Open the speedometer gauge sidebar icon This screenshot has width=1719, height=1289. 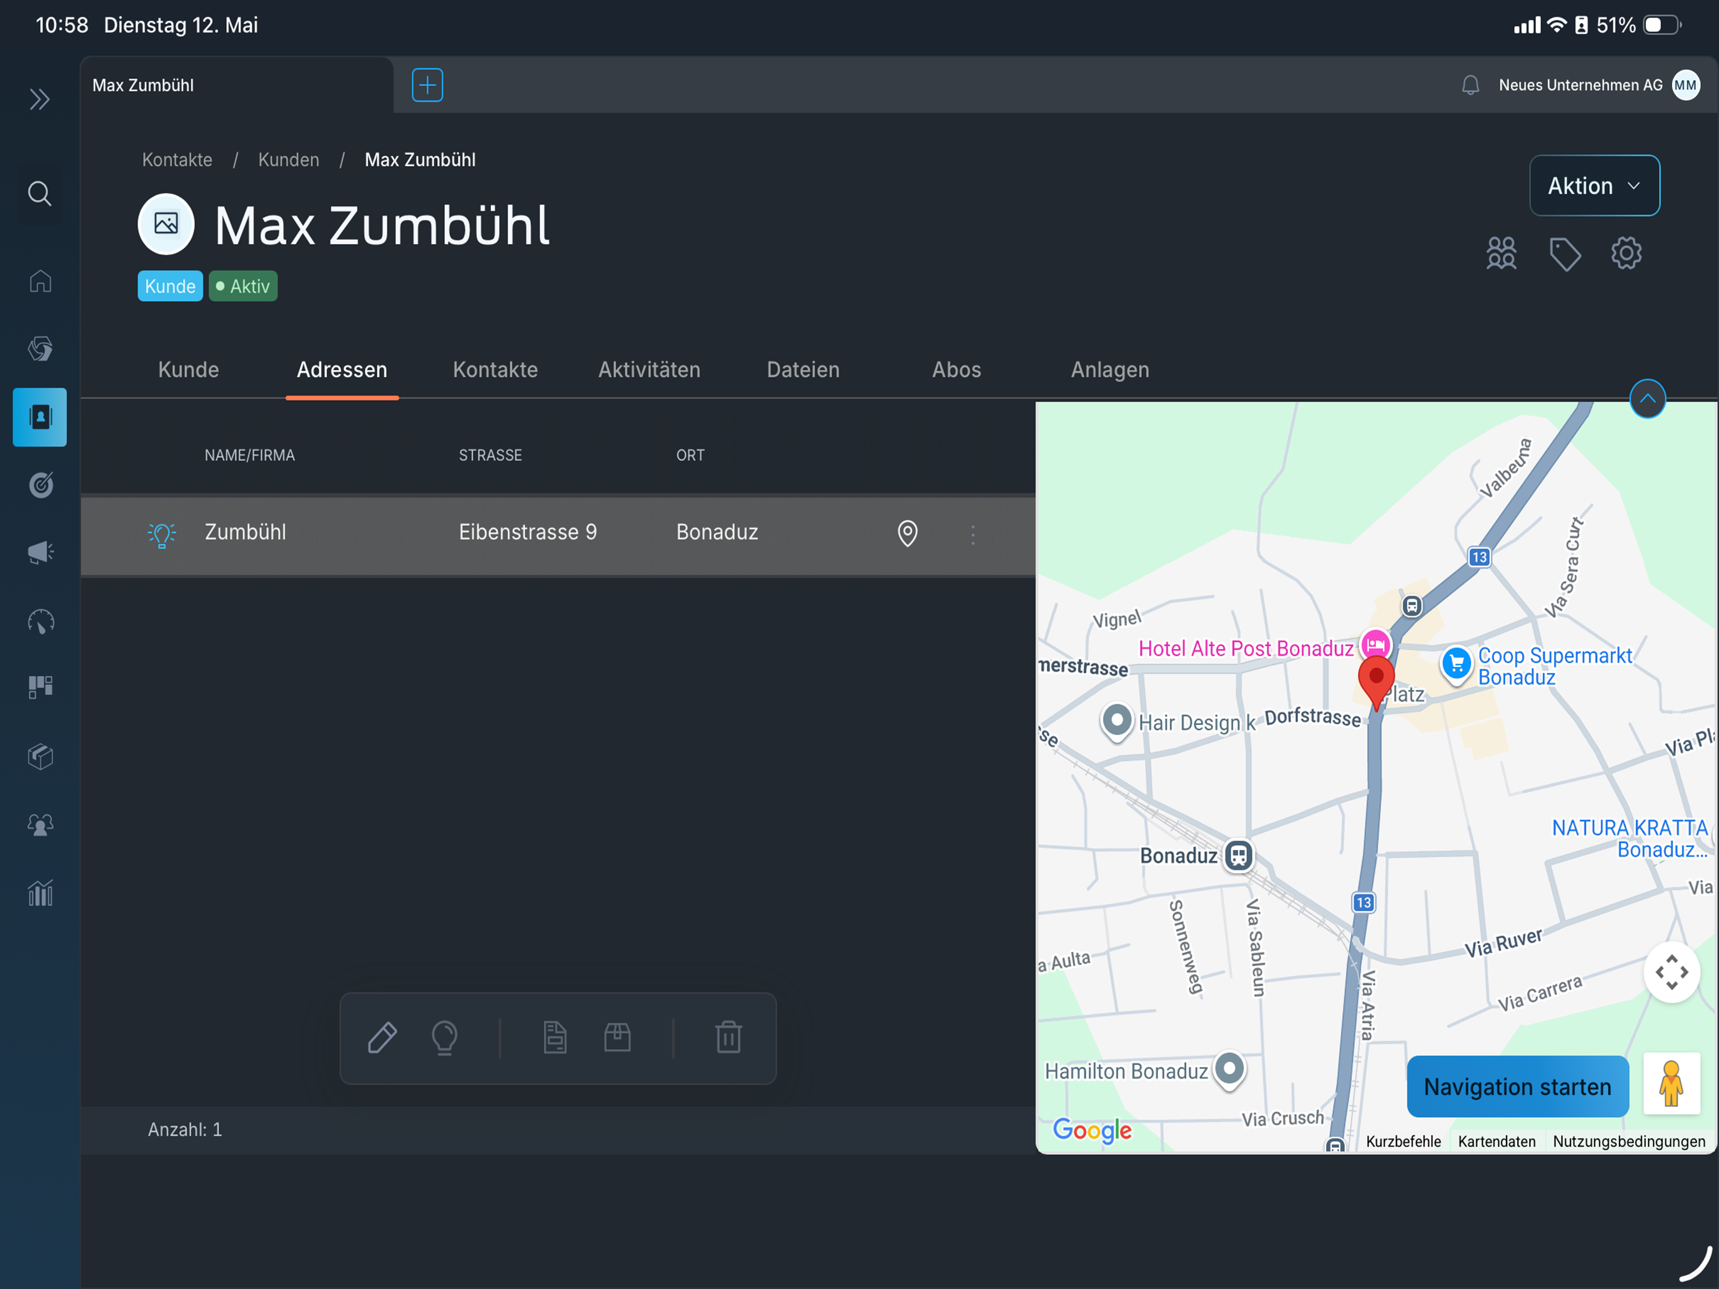click(x=41, y=621)
